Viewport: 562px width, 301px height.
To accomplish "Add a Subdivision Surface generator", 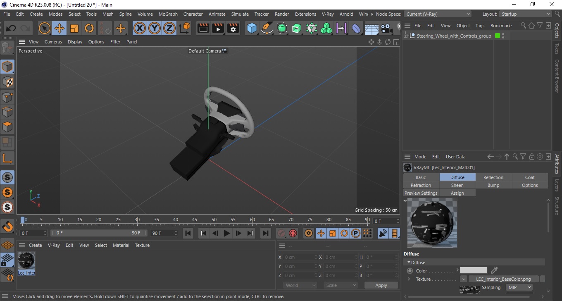I will (x=282, y=29).
